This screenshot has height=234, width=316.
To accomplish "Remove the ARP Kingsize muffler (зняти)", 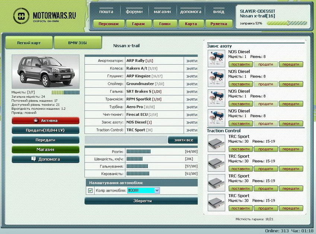I will (192, 76).
